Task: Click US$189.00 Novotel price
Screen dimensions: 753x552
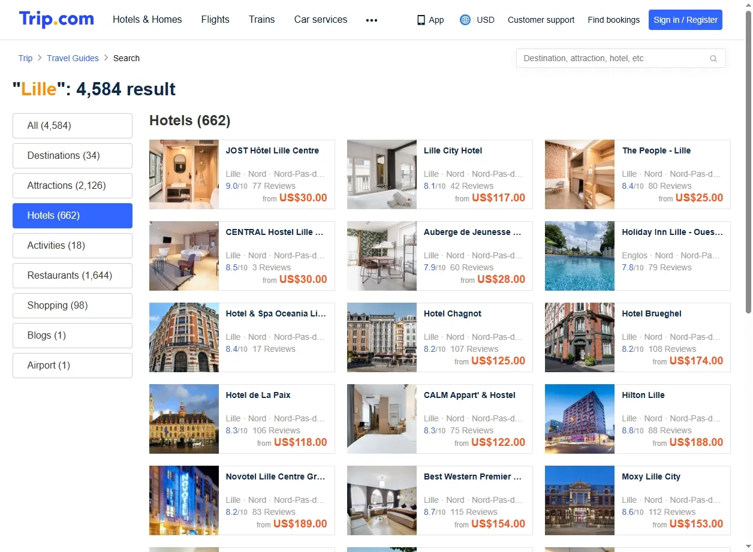Action: tap(300, 524)
